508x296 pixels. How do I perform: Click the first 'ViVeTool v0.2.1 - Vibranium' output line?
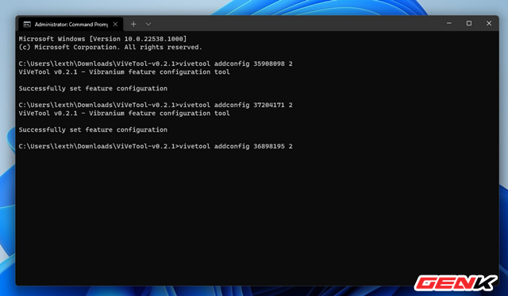point(124,72)
